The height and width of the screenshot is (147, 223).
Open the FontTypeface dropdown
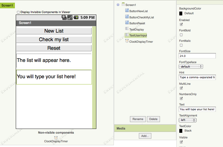point(191,67)
